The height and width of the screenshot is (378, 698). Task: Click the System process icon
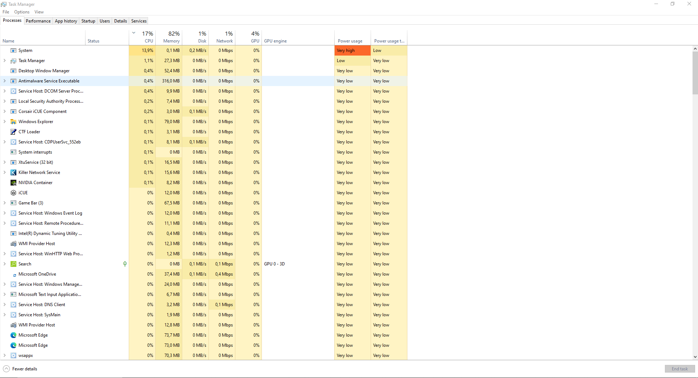13,50
